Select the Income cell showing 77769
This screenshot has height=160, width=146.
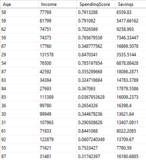(x=58, y=12)
